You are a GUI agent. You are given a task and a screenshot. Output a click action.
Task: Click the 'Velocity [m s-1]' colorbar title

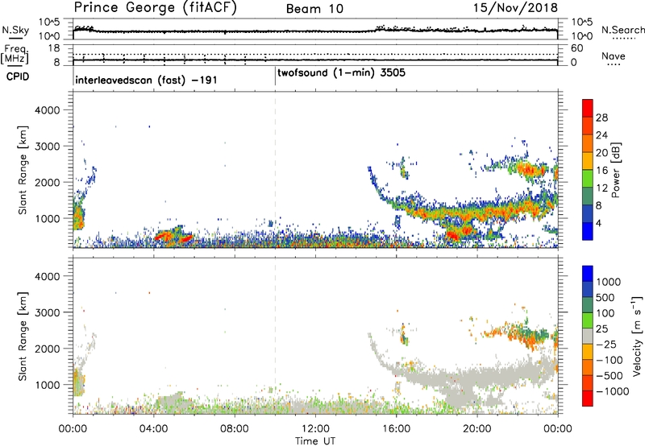click(x=637, y=336)
